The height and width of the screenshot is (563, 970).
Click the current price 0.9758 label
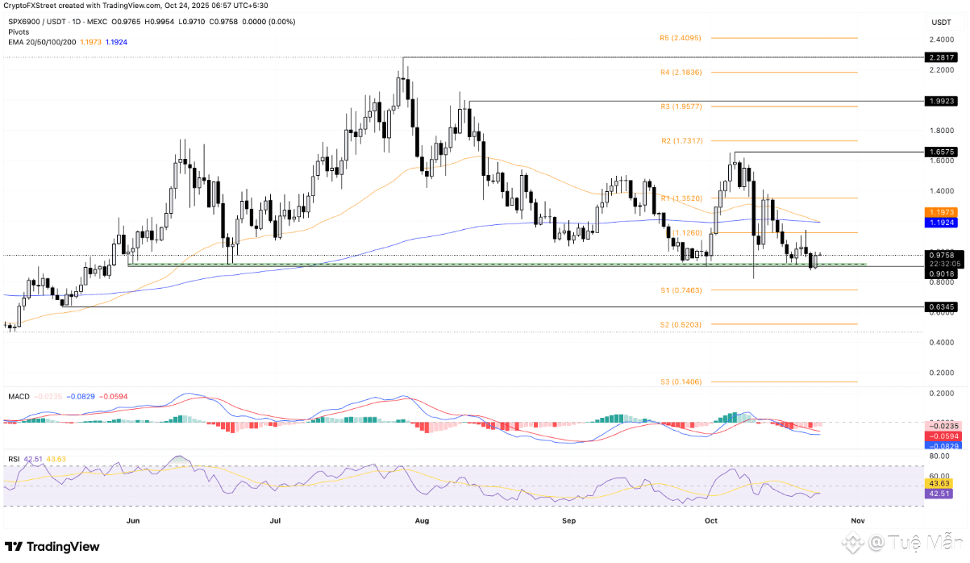pyautogui.click(x=942, y=255)
